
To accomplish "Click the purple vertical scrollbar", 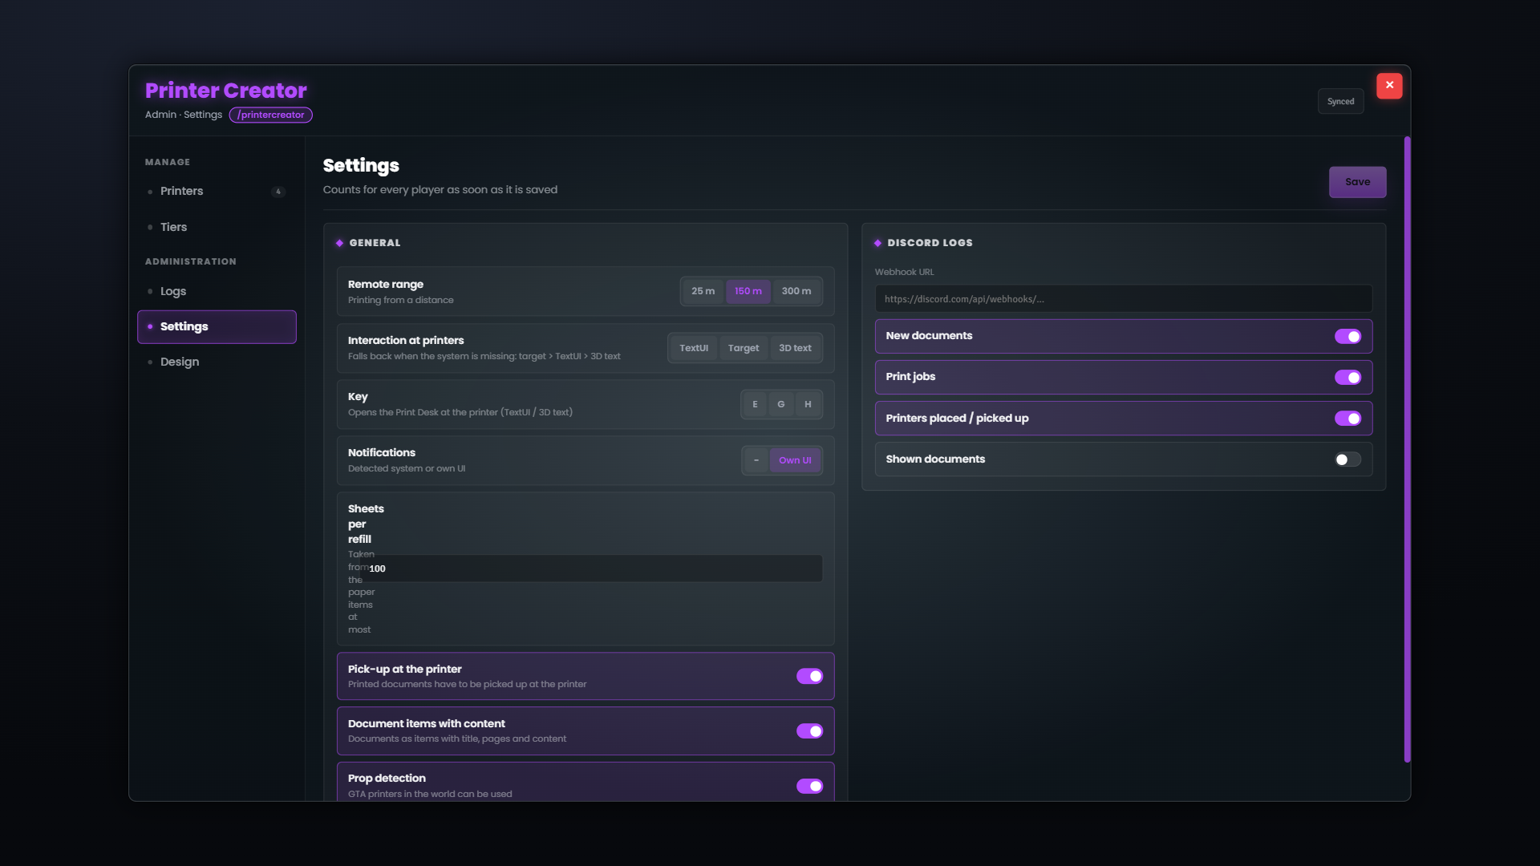I will click(1407, 449).
